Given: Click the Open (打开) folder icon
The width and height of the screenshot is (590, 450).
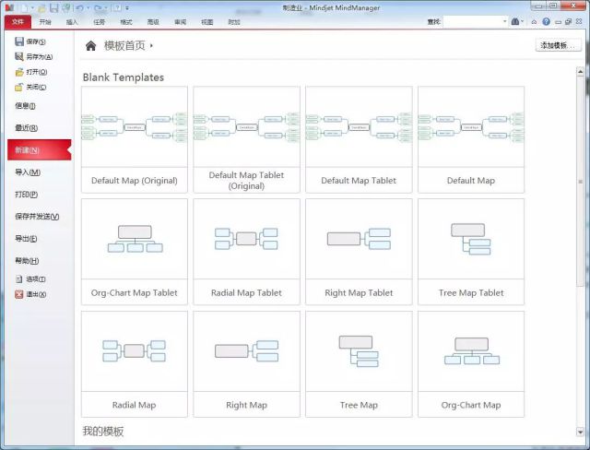Looking at the screenshot, I should tap(19, 72).
